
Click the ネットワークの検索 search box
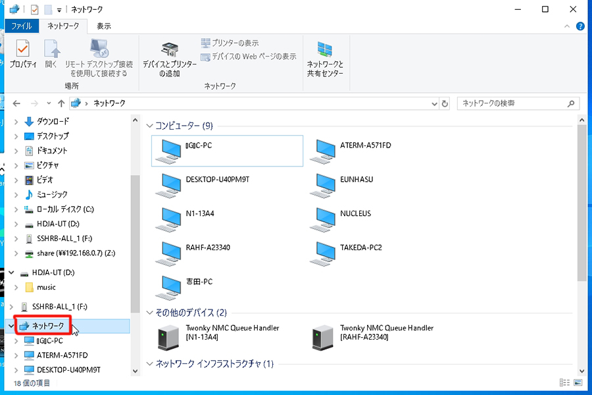pyautogui.click(x=512, y=103)
